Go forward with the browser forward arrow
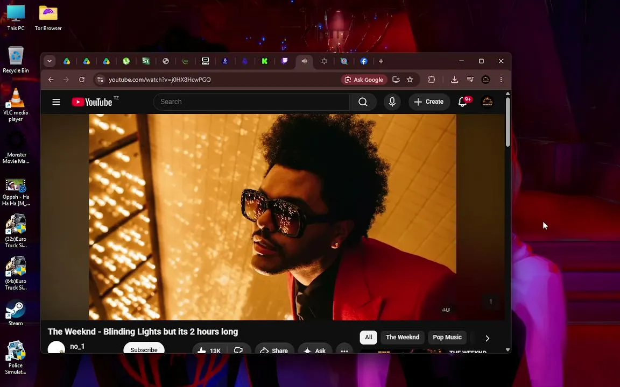This screenshot has width=620, height=387. click(x=66, y=80)
